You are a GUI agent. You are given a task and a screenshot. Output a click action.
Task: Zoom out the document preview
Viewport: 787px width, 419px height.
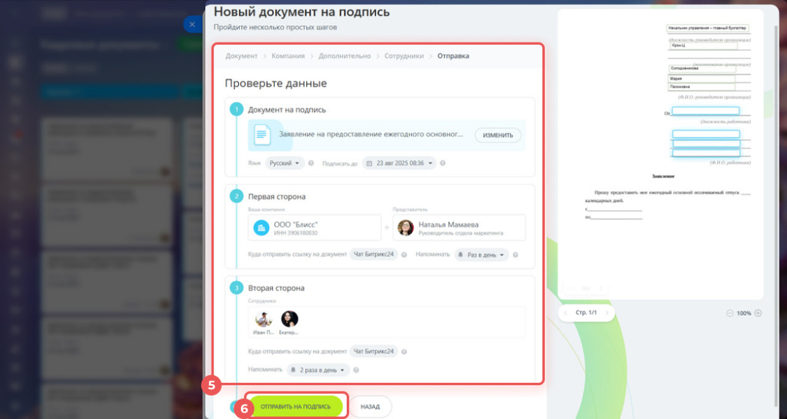pos(730,313)
